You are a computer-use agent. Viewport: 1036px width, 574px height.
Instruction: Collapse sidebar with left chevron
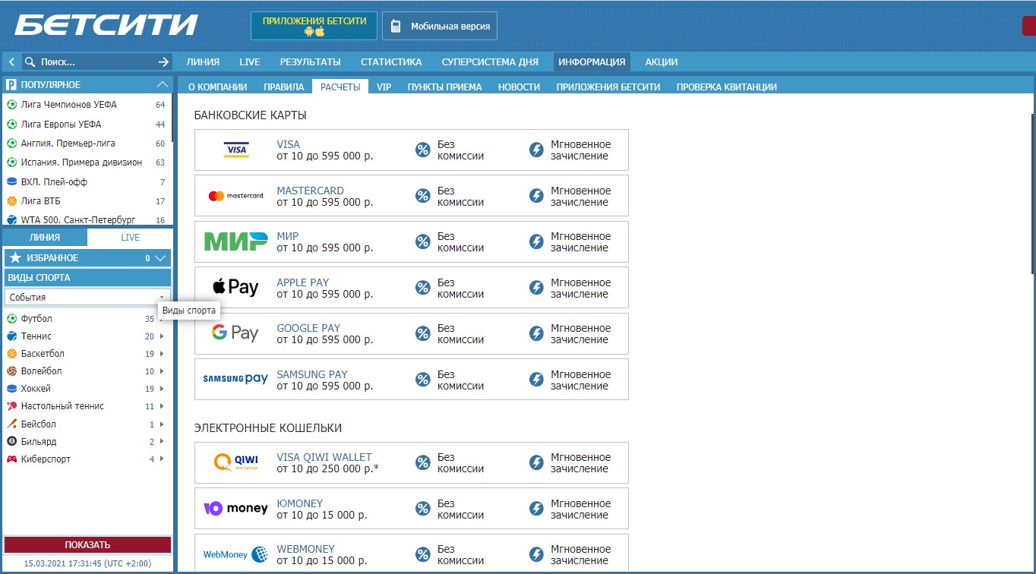[12, 62]
